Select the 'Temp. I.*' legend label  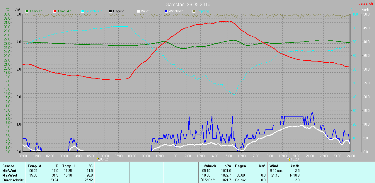coord(36,11)
